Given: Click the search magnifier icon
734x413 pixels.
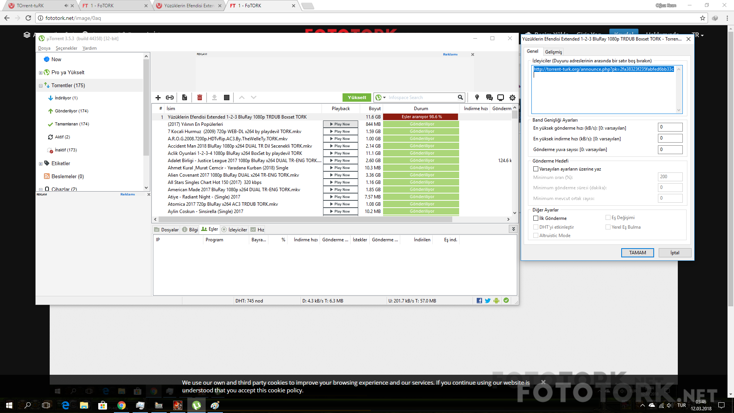Looking at the screenshot, I should (x=460, y=98).
